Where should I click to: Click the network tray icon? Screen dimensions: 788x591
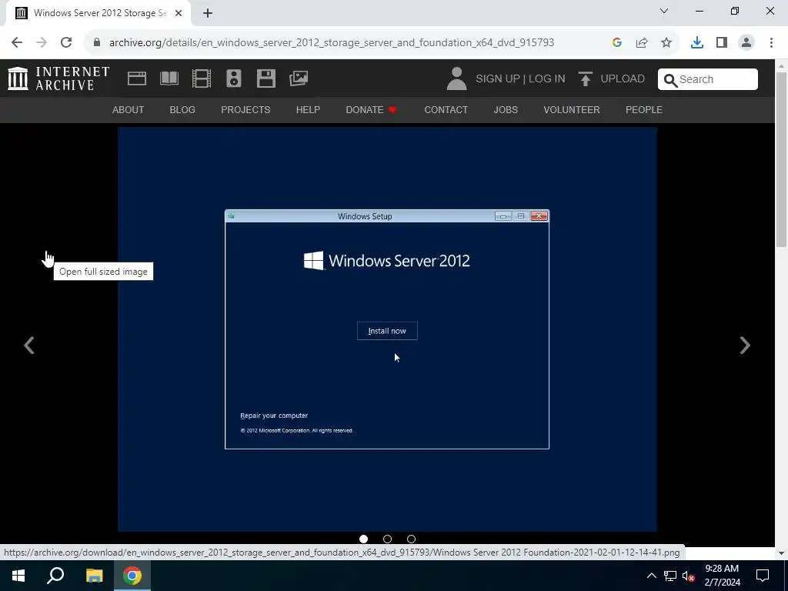pos(670,576)
